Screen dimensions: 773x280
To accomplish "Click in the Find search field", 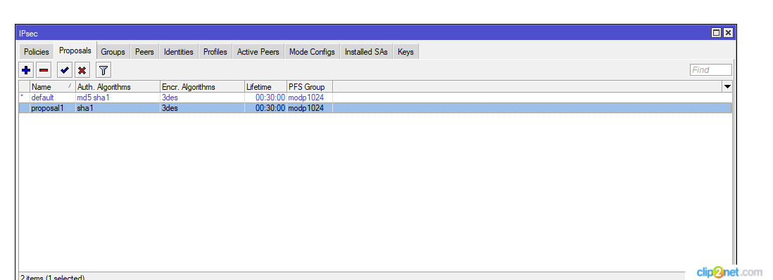I will tap(711, 69).
